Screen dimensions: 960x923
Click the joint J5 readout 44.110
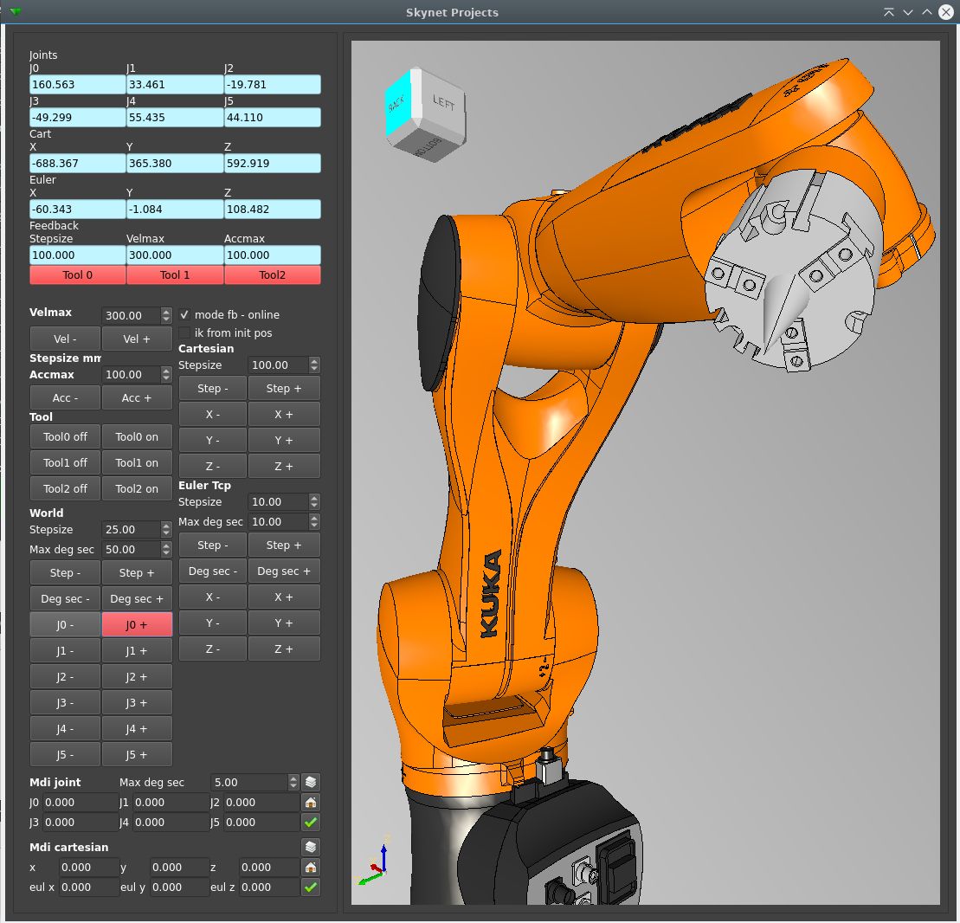tap(273, 118)
